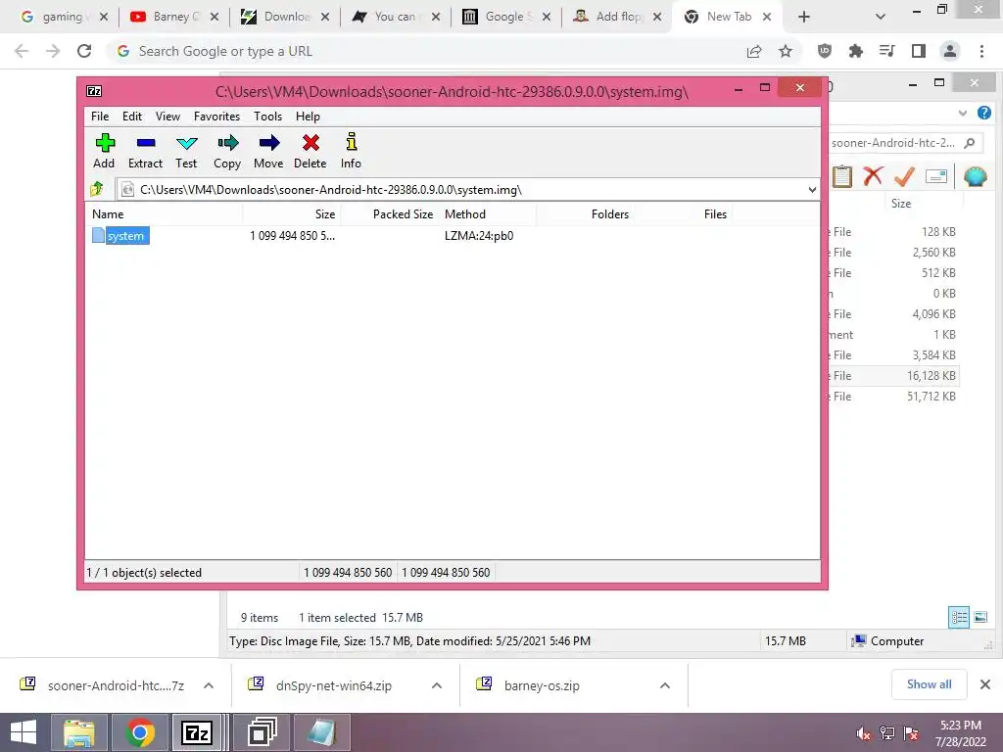
Task: Click the muted volume tray icon
Action: tap(864, 733)
